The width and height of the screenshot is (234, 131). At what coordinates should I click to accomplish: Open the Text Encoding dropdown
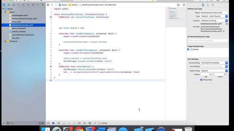[x=214, y=63]
